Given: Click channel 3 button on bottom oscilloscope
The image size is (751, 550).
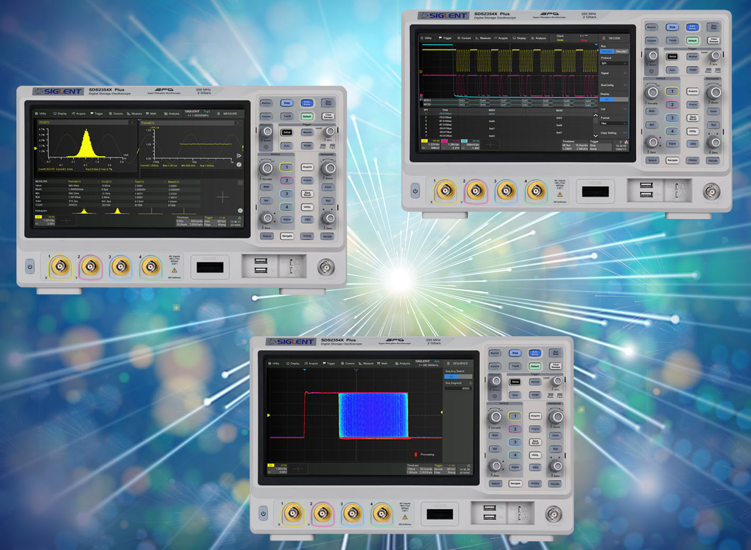Looking at the screenshot, I should coord(515,442).
